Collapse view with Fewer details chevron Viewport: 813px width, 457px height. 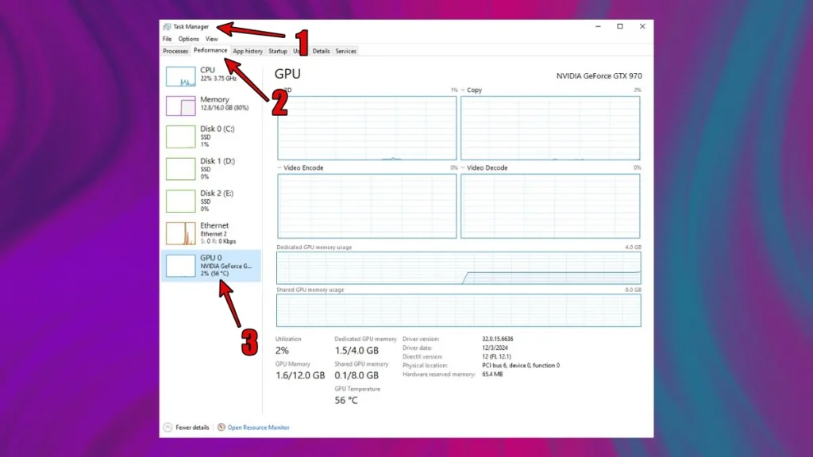click(x=167, y=428)
